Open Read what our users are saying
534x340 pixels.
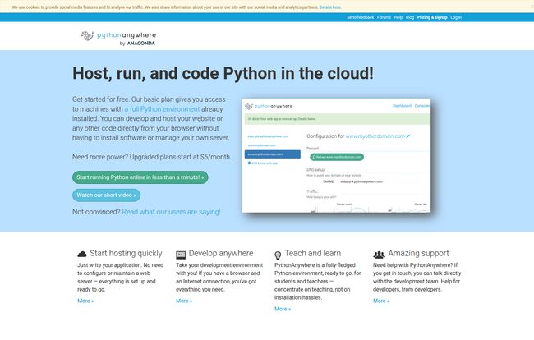(171, 212)
